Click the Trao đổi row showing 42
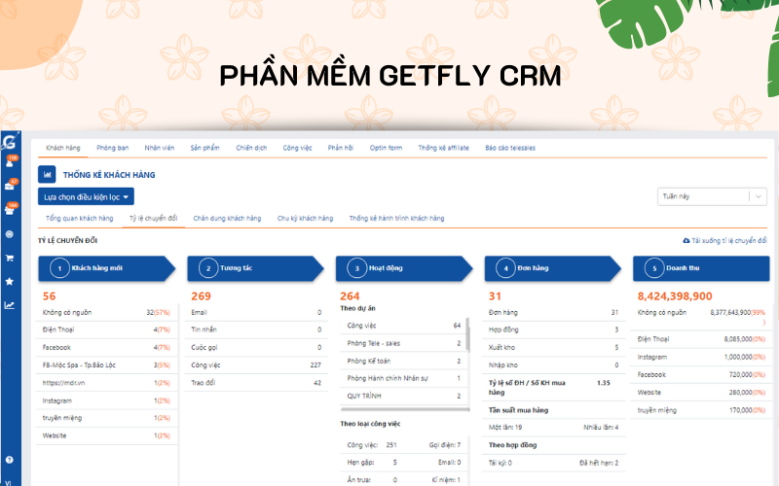The width and height of the screenshot is (779, 486). [x=256, y=383]
